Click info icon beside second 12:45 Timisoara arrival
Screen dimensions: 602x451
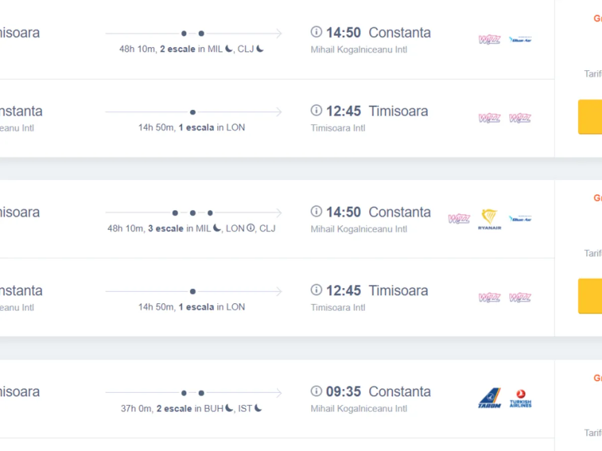tap(316, 290)
